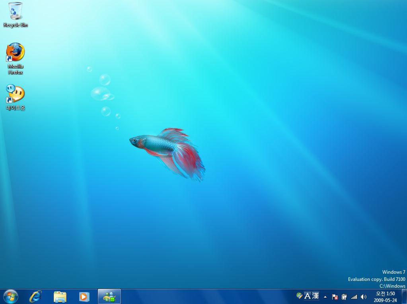Image resolution: width=407 pixels, height=304 pixels.
Task: Toggle the 'A' Korean/English input mode
Action: [307, 296]
